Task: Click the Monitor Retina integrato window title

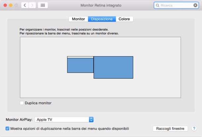Action: [x=101, y=5]
